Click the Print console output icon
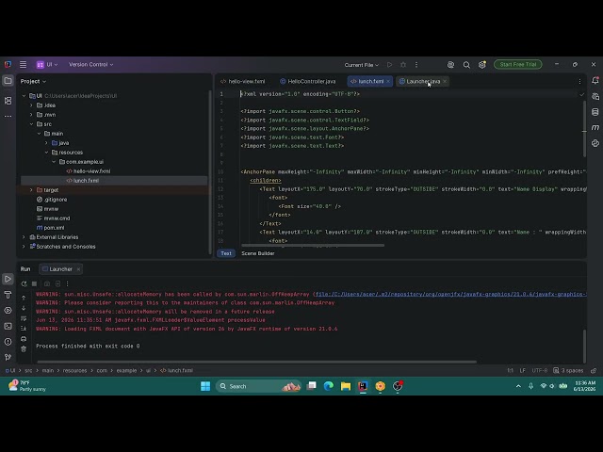The height and width of the screenshot is (452, 603). pos(24,339)
